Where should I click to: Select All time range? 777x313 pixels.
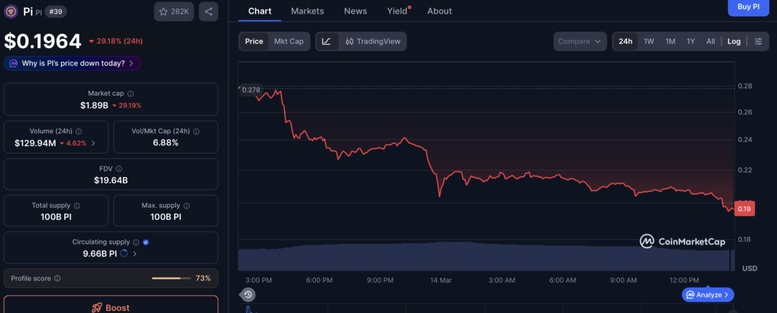click(x=710, y=41)
